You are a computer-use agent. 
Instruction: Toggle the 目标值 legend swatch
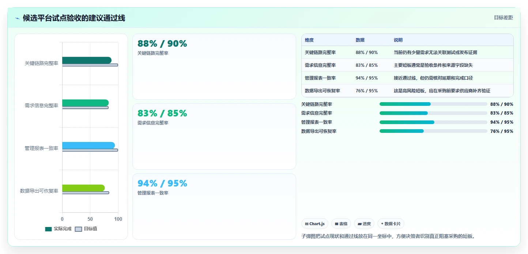coord(79,229)
